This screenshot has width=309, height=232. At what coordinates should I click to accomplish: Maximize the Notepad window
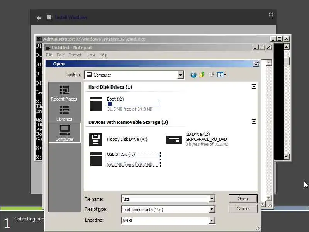click(x=262, y=48)
